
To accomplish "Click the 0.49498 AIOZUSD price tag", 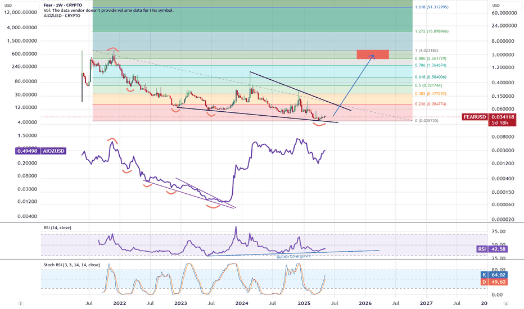I will pos(28,151).
